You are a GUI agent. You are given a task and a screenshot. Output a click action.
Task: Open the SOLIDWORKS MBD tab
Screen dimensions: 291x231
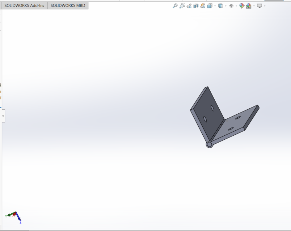[67, 5]
